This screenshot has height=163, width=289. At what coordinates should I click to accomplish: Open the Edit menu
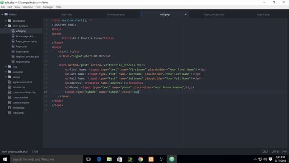click(9, 7)
